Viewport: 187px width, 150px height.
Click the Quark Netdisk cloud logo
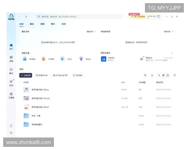11,16
